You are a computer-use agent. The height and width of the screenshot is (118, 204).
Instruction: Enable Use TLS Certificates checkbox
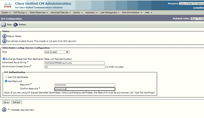[x=6, y=77]
